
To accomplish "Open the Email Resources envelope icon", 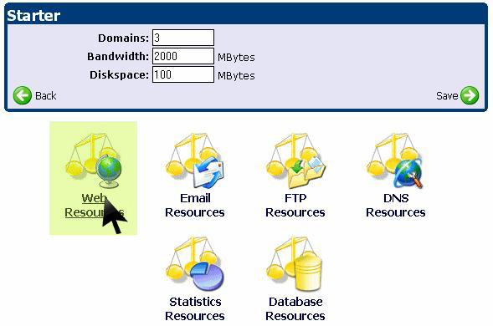I will (195, 160).
